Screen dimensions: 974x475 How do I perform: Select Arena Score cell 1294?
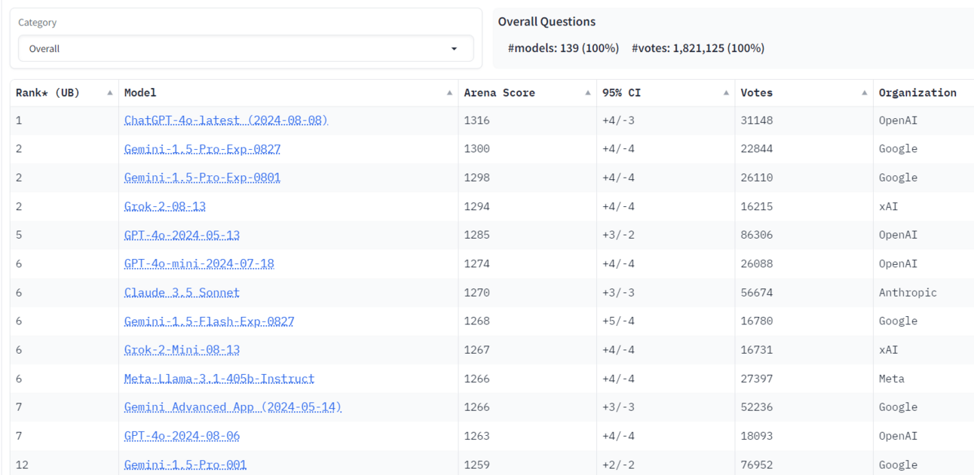(527, 206)
